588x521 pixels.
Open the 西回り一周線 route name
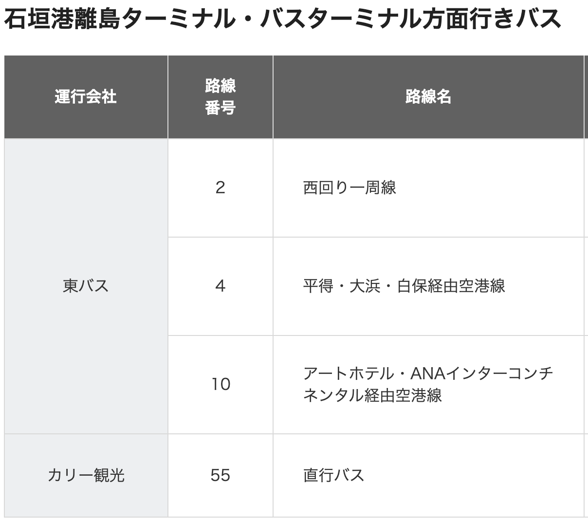pyautogui.click(x=349, y=188)
